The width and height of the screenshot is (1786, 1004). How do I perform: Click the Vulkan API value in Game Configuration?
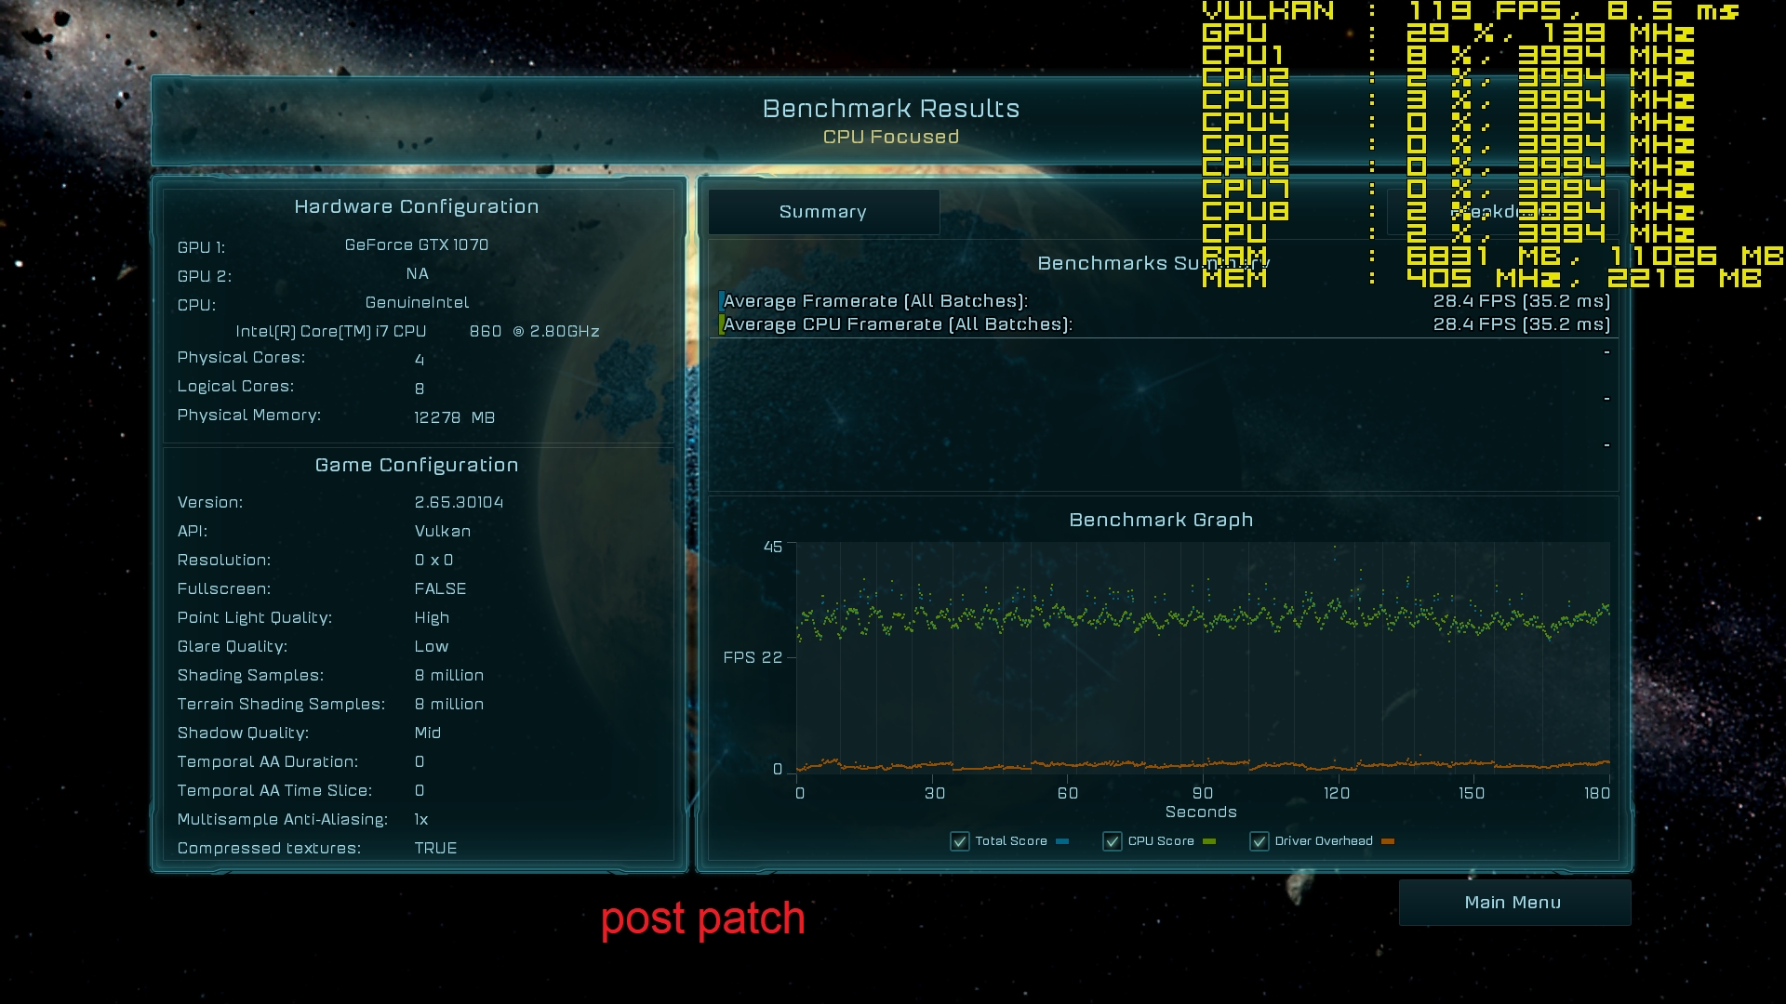click(442, 531)
